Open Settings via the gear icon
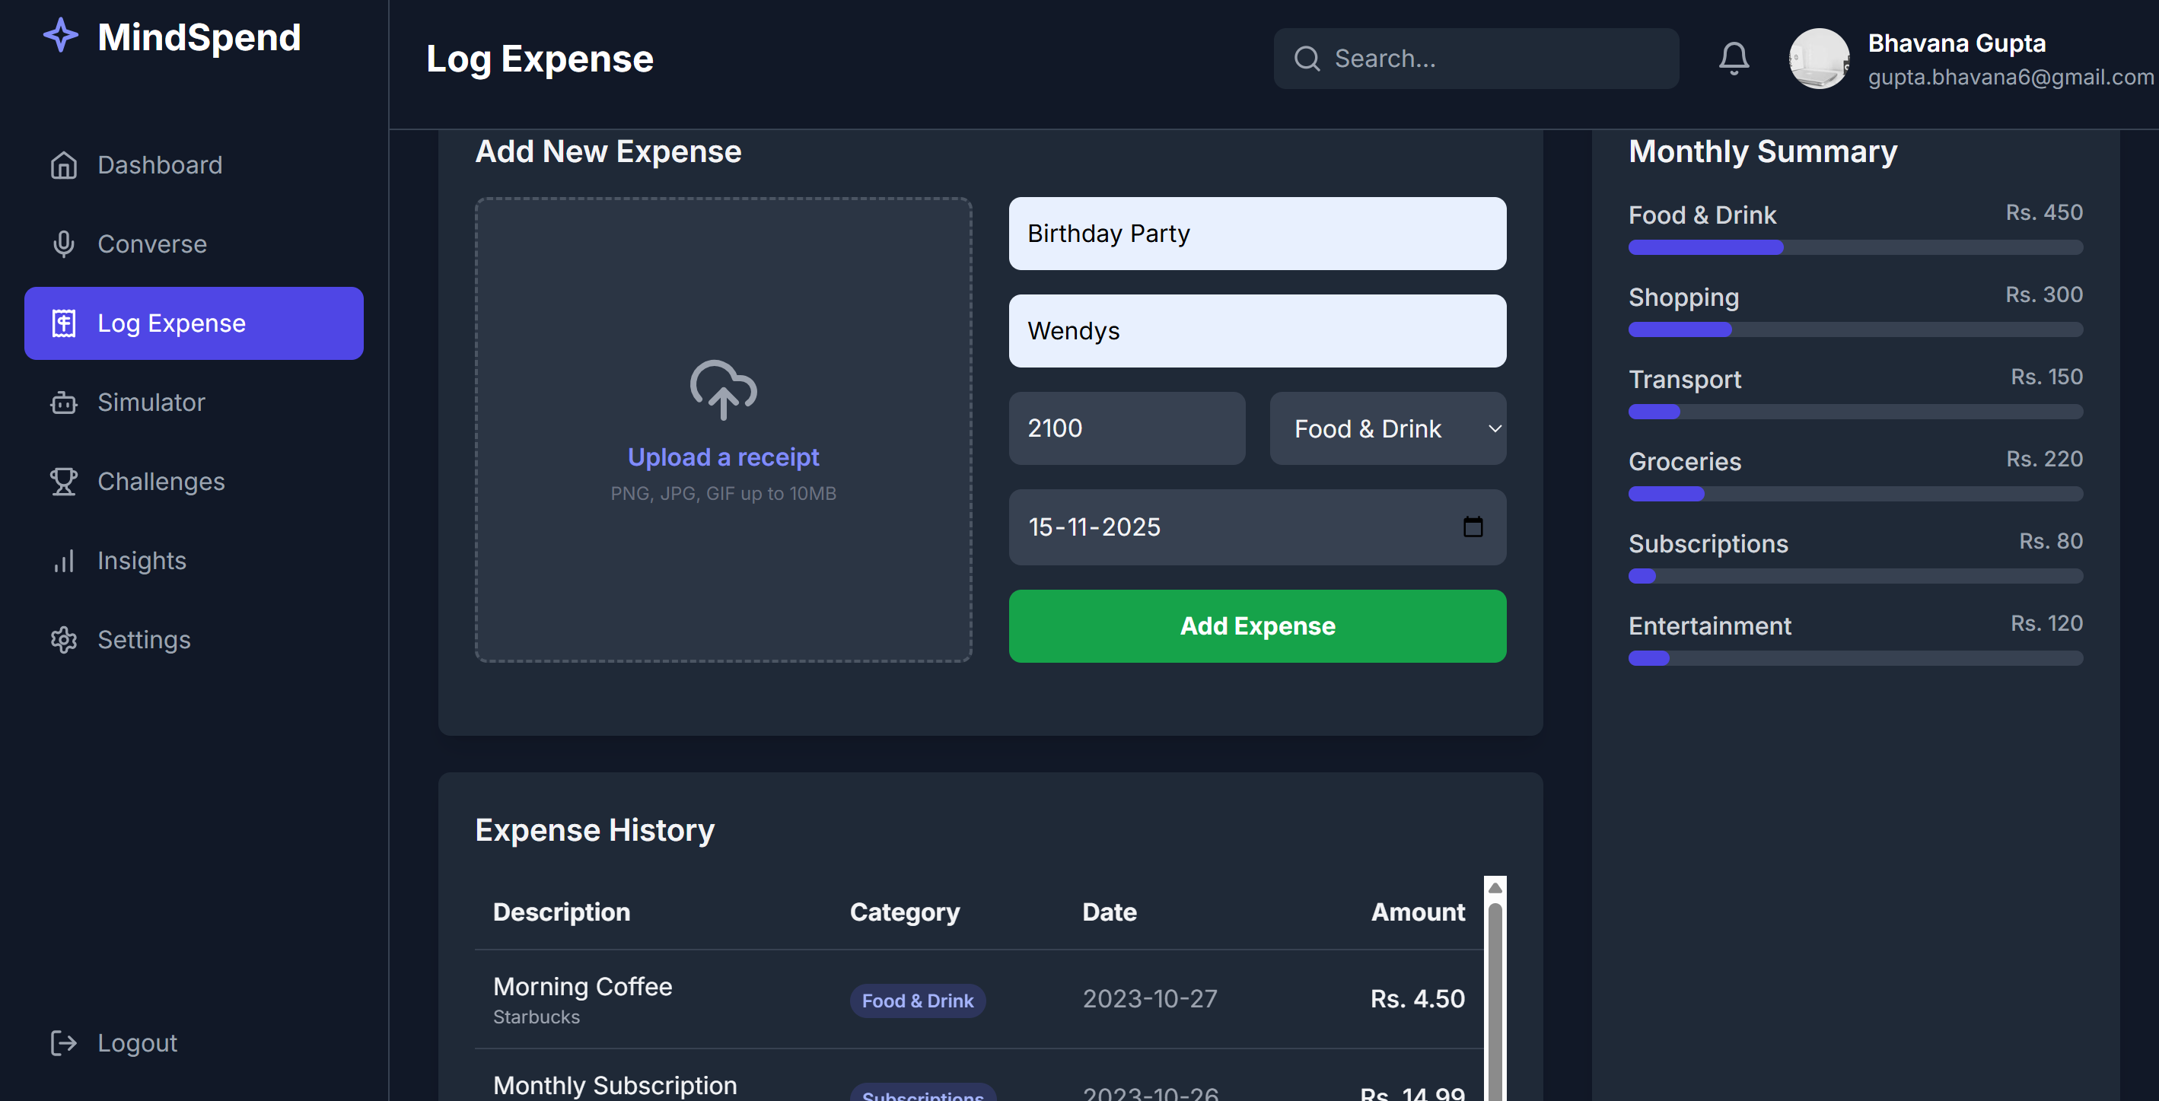The width and height of the screenshot is (2159, 1101). (x=63, y=639)
